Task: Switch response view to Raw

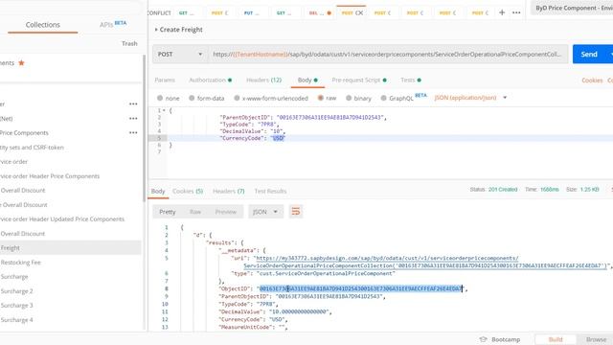Action: coord(195,212)
